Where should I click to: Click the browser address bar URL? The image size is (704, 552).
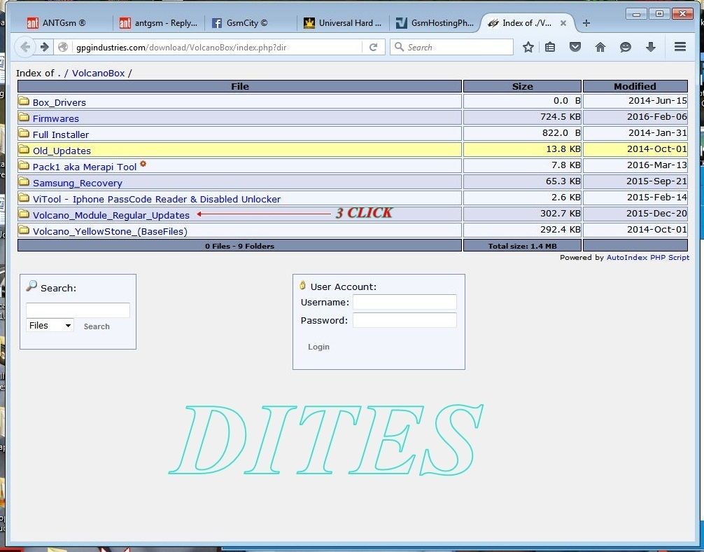click(218, 47)
